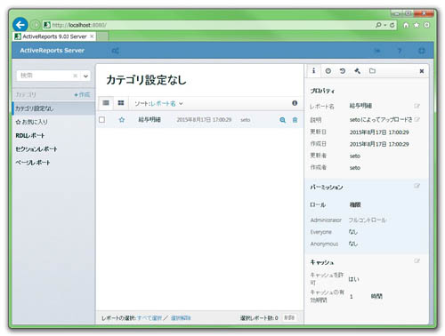Screen dimensions: 445x336
Task: Clear the search box with X
Action: pyautogui.click(x=76, y=76)
